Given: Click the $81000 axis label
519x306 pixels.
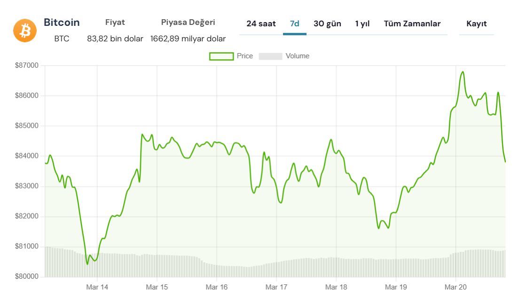Looking at the screenshot, I should [27, 246].
